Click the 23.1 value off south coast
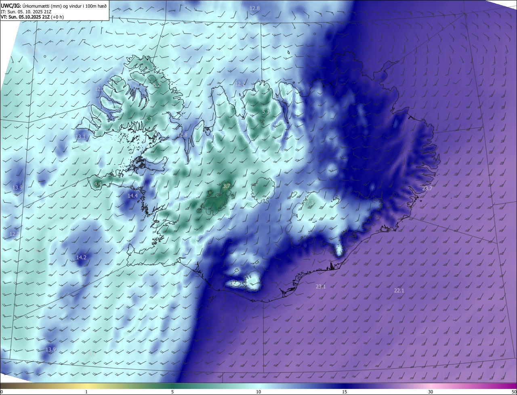 tap(321, 287)
